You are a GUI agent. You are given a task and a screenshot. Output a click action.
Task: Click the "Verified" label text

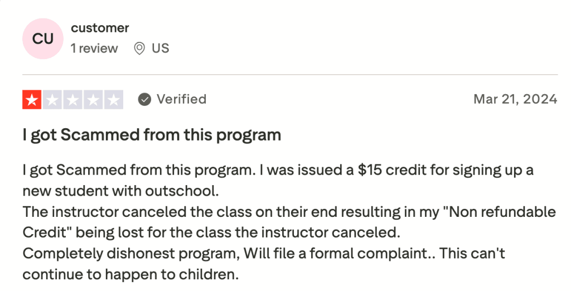click(x=181, y=99)
